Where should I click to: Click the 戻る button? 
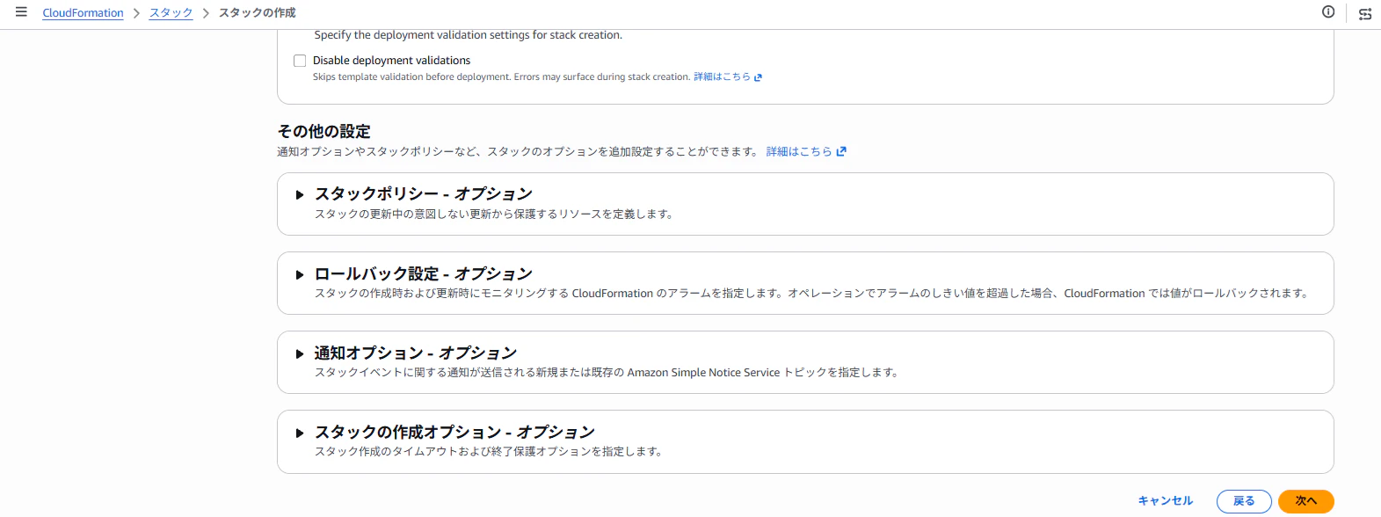1244,501
